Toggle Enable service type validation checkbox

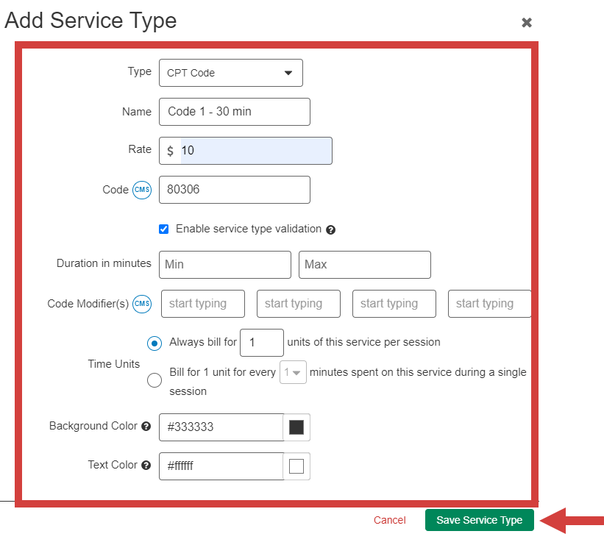(x=164, y=229)
